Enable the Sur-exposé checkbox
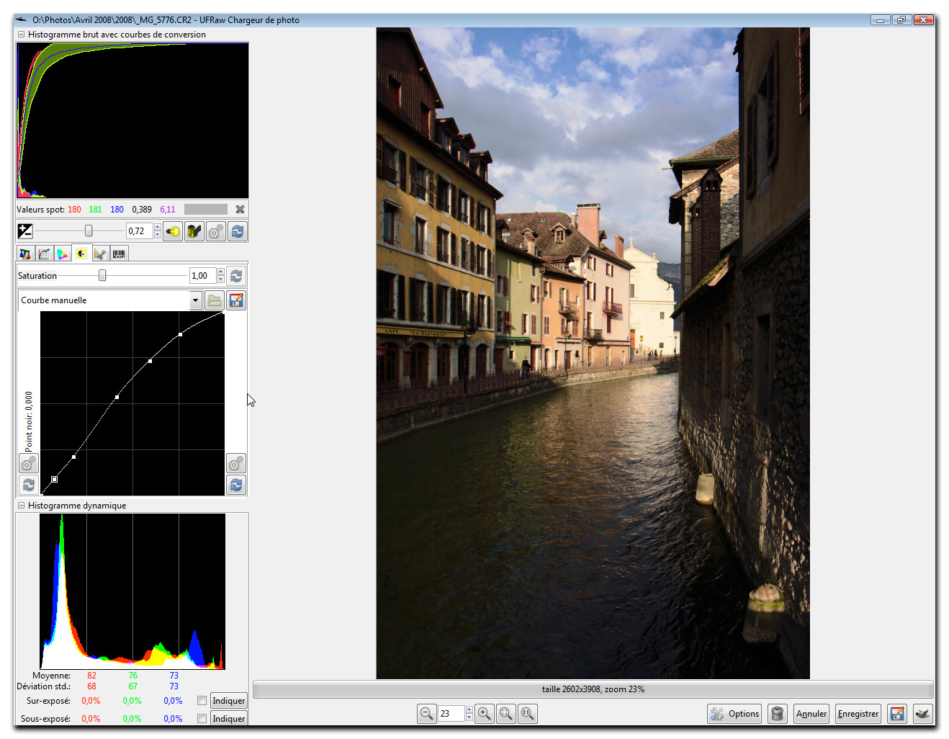Viewport: 949px width, 739px height. click(x=202, y=701)
